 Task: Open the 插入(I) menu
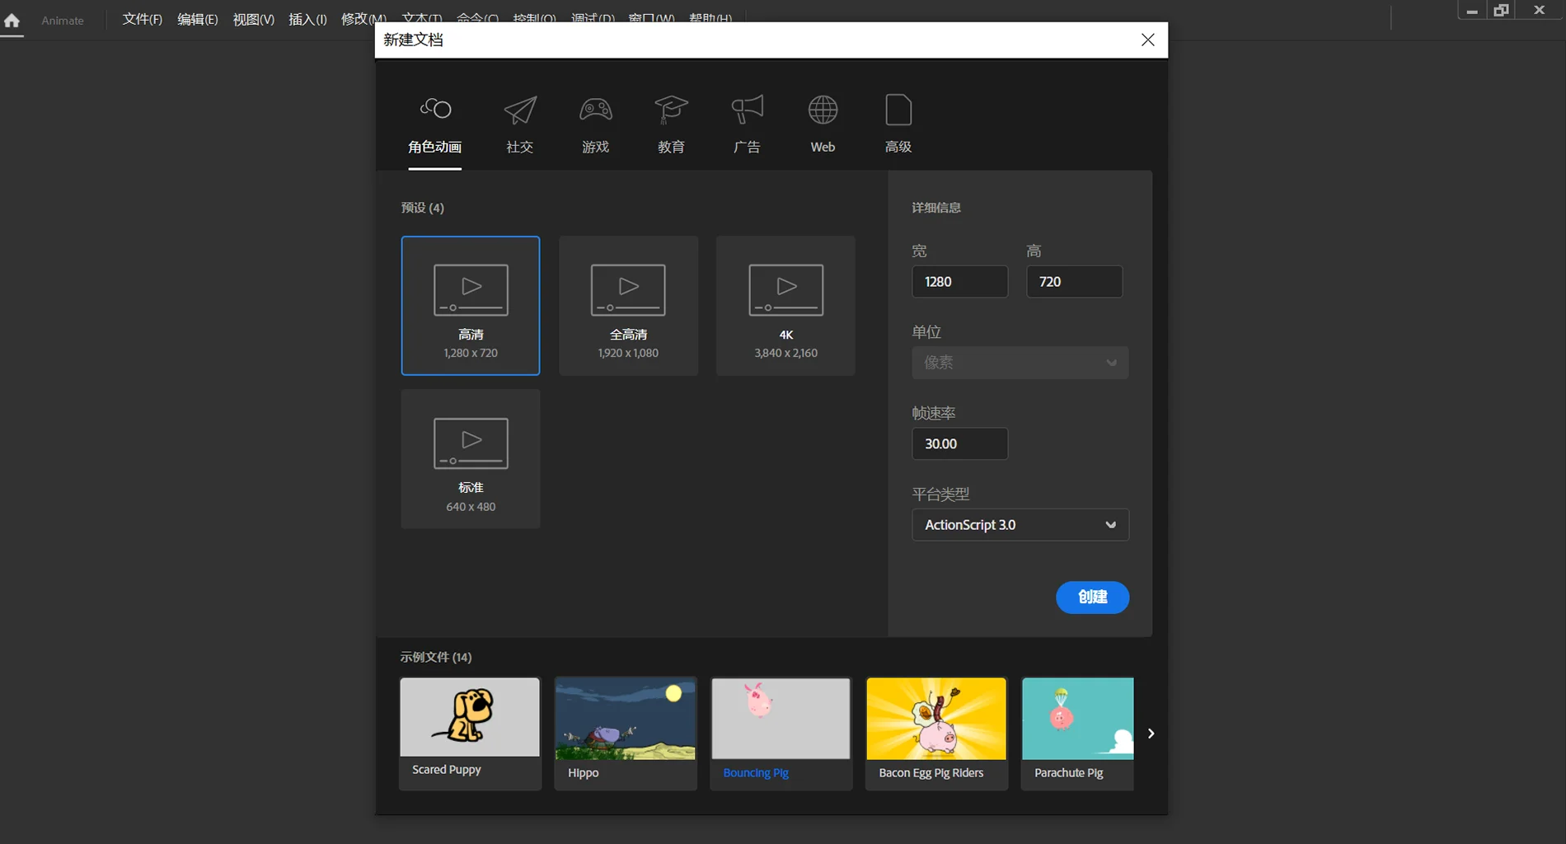[307, 19]
